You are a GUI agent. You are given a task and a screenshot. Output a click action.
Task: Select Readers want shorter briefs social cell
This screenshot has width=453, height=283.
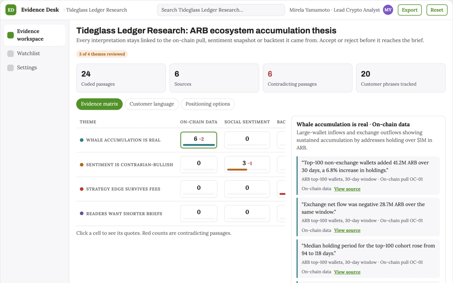click(247, 213)
